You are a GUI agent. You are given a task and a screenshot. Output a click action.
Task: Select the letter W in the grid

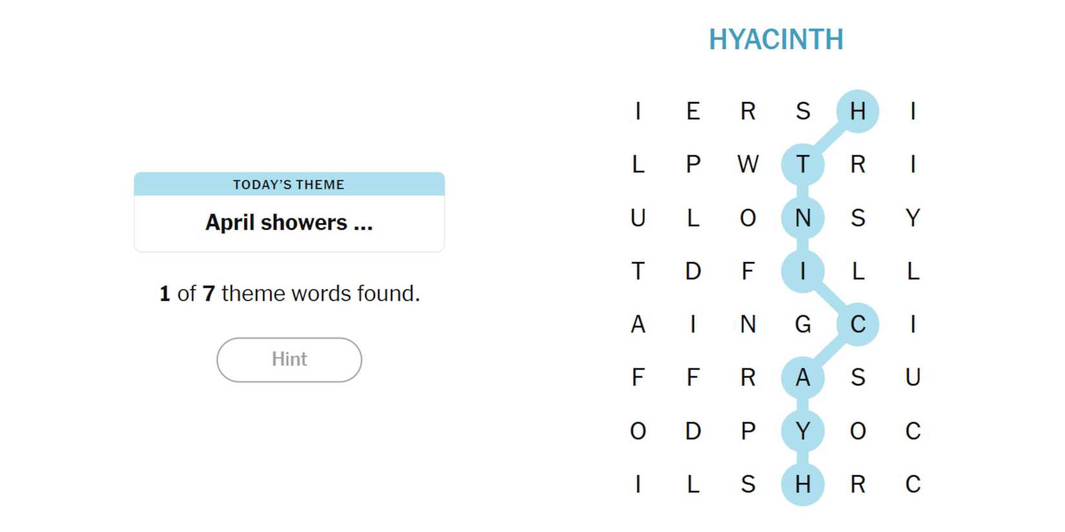(x=748, y=164)
